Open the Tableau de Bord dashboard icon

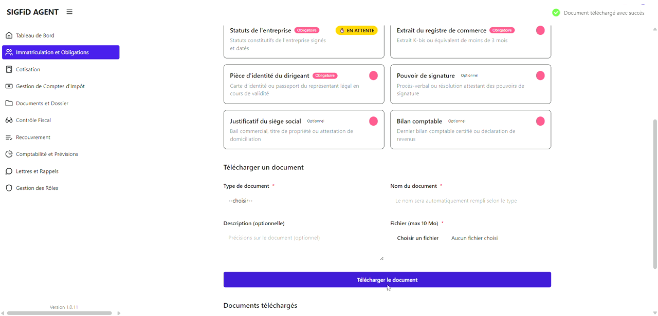coord(9,35)
